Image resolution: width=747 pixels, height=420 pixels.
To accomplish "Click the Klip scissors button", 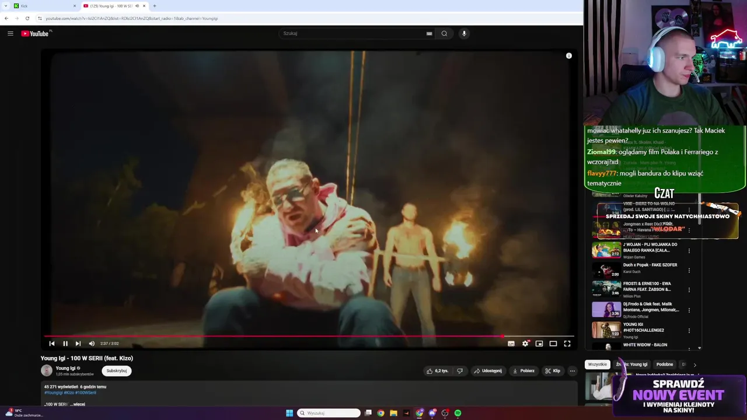I will coord(553,370).
